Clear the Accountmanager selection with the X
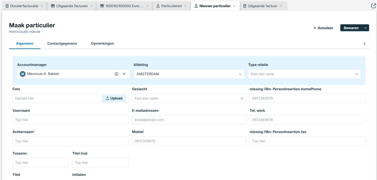 point(124,74)
